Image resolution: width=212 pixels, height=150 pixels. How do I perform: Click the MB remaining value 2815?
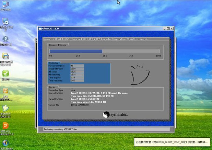pos(77,75)
